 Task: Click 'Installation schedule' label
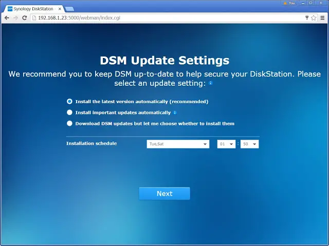point(92,143)
